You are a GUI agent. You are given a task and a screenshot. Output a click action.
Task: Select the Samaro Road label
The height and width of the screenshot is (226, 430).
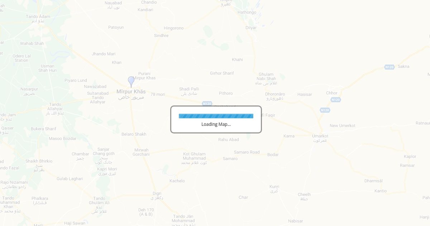(x=247, y=152)
